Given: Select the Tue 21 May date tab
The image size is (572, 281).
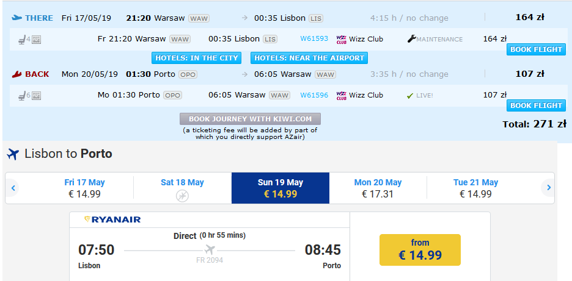Looking at the screenshot, I should point(475,188).
